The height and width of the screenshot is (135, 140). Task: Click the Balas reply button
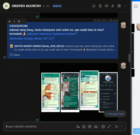click(x=15, y=55)
